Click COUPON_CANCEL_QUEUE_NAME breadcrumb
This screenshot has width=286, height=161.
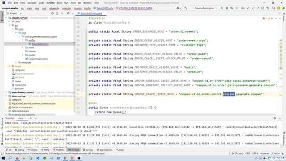134,8
